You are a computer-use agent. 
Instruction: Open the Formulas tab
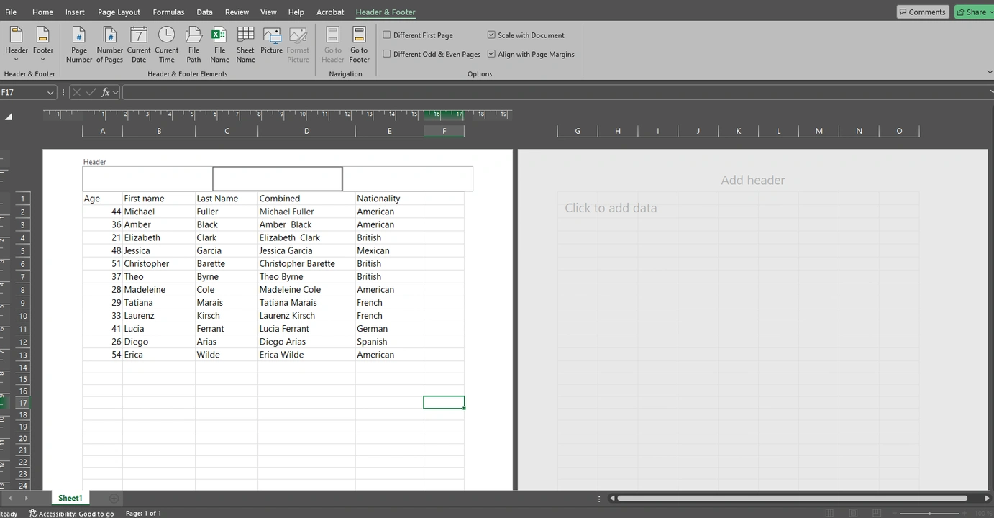coord(168,12)
